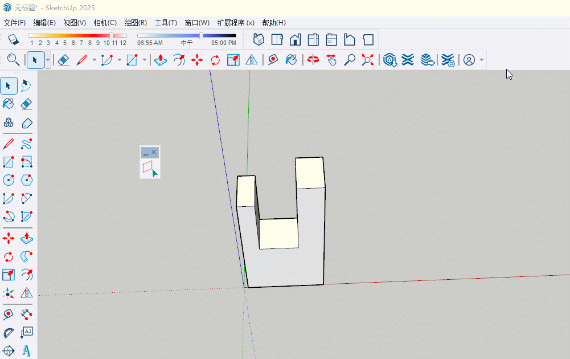Open the 文件(F) menu
The height and width of the screenshot is (359, 570).
pos(14,23)
